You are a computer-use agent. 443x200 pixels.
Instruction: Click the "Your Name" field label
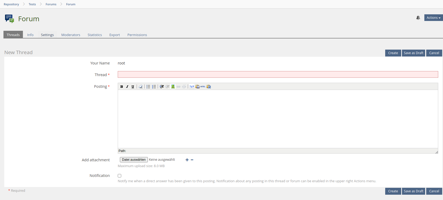point(100,63)
